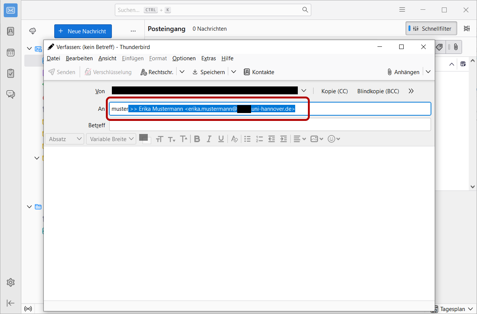Open the Von sender identity dropdown
The height and width of the screenshot is (314, 477).
[x=304, y=91]
